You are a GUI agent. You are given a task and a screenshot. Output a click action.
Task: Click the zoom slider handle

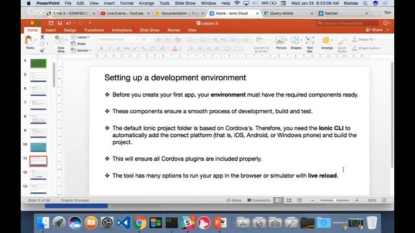(x=335, y=200)
